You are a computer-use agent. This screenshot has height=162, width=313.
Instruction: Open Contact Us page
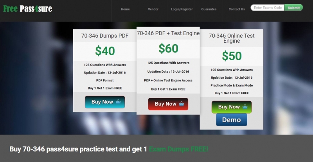coord(237,9)
